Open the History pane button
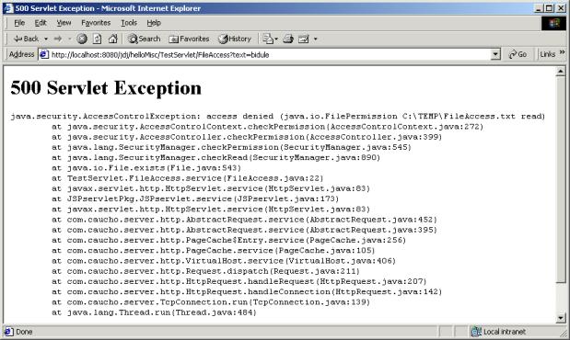This screenshot has width=570, height=340. [235, 39]
